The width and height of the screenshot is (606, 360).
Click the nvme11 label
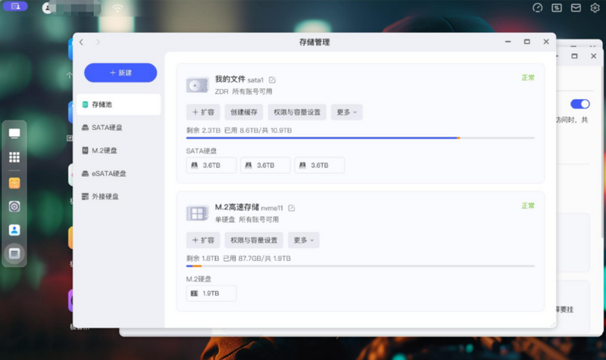tap(272, 208)
